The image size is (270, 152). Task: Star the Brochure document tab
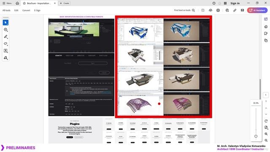click(24, 3)
